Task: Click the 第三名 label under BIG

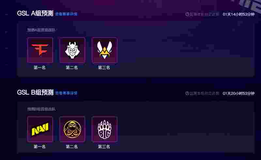Action: coord(104,147)
